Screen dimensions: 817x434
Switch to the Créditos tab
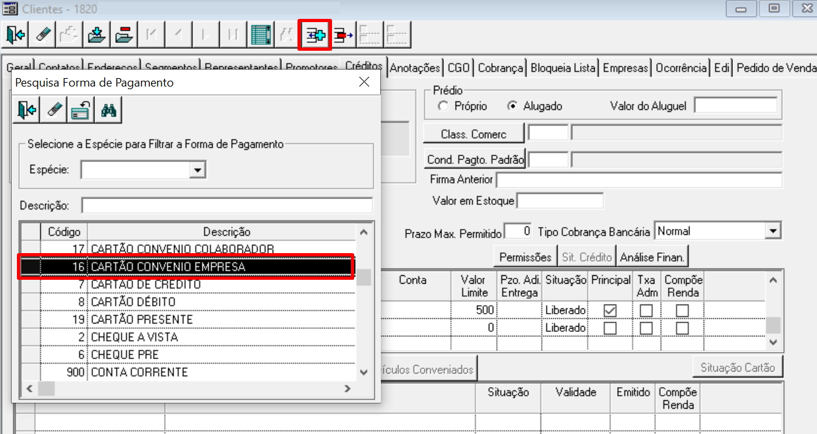[363, 66]
